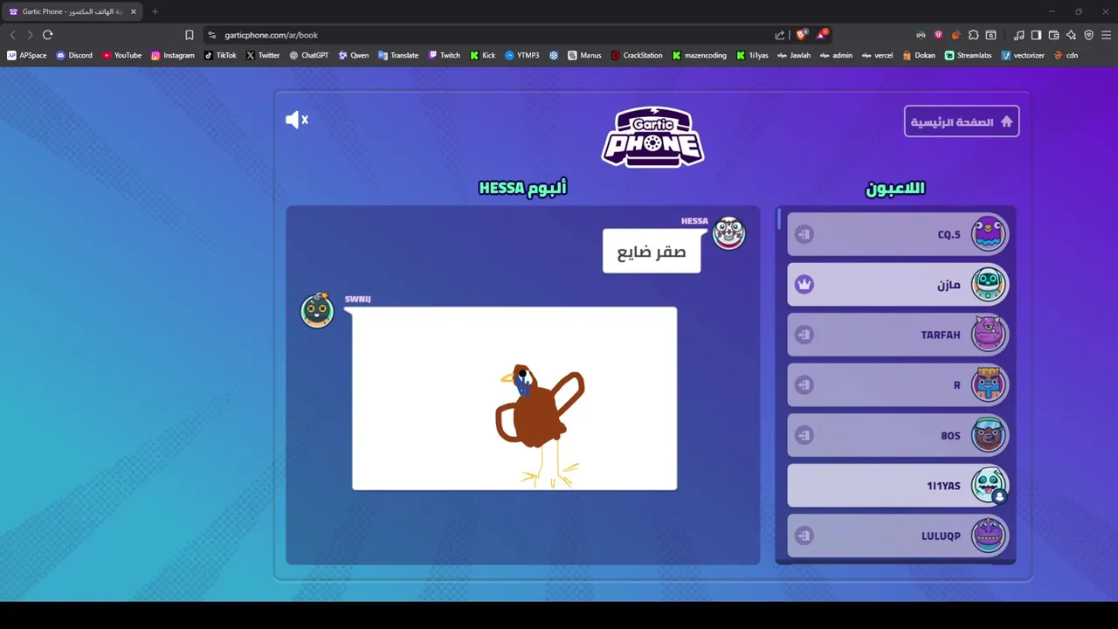Open APSpace bookmark
Screen dimensions: 1118x629
point(26,55)
